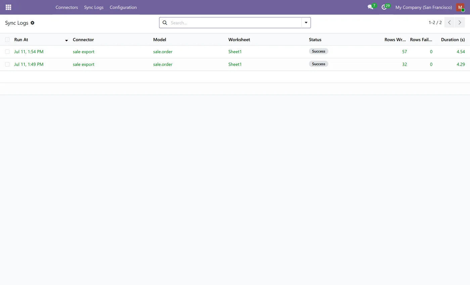Go to previous page arrow
470x285 pixels.
point(450,22)
